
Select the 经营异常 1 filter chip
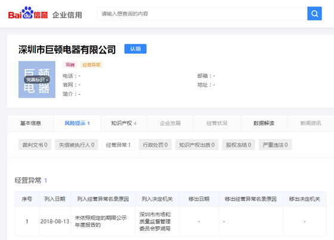coord(119,145)
